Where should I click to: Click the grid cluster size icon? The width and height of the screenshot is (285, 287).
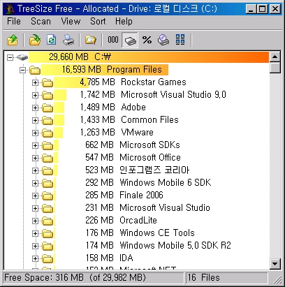(x=180, y=40)
